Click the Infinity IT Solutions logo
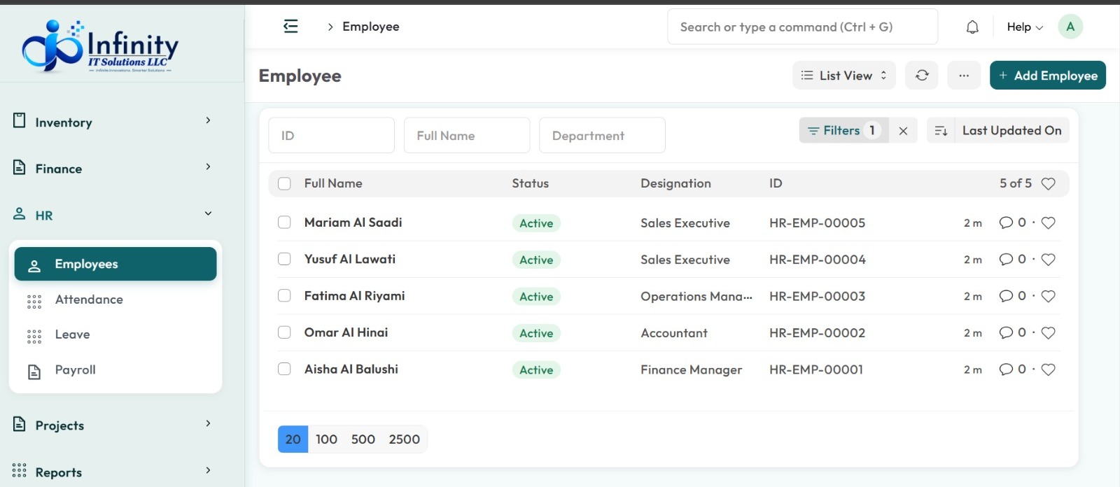The width and height of the screenshot is (1120, 487). pos(100,45)
